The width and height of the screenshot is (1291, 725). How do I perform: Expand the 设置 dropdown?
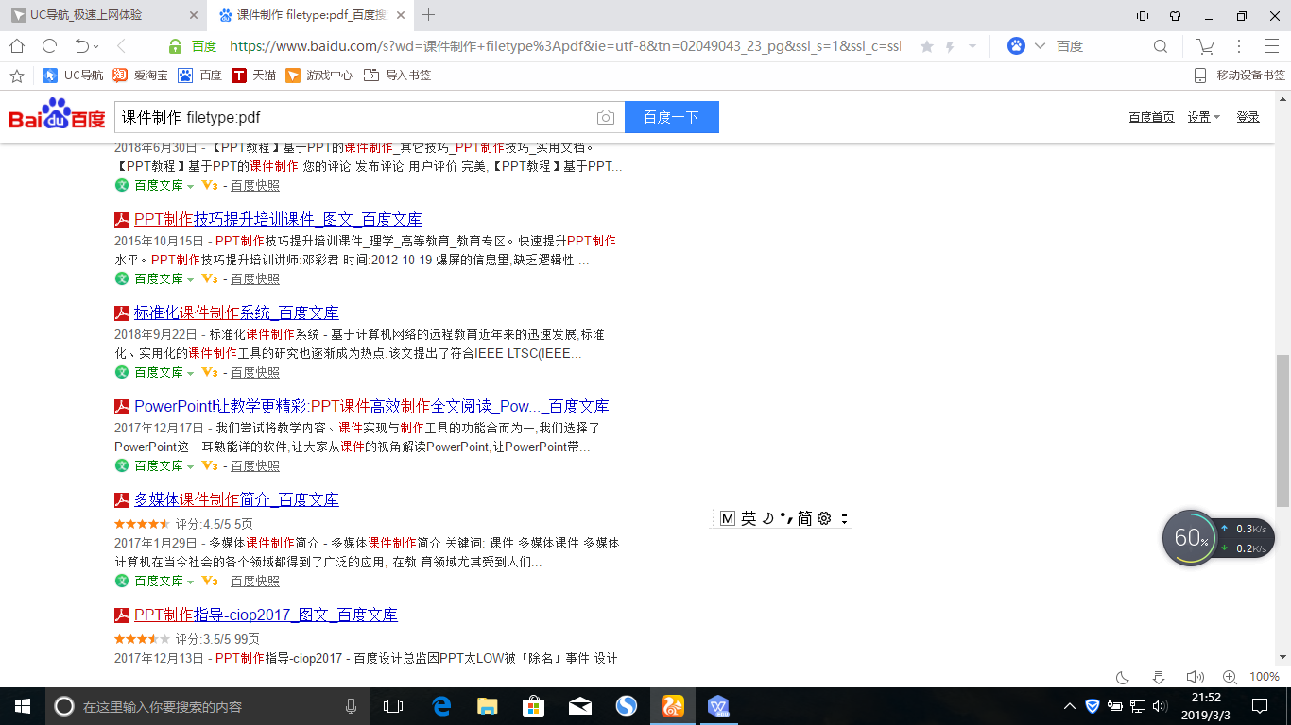click(x=1204, y=117)
